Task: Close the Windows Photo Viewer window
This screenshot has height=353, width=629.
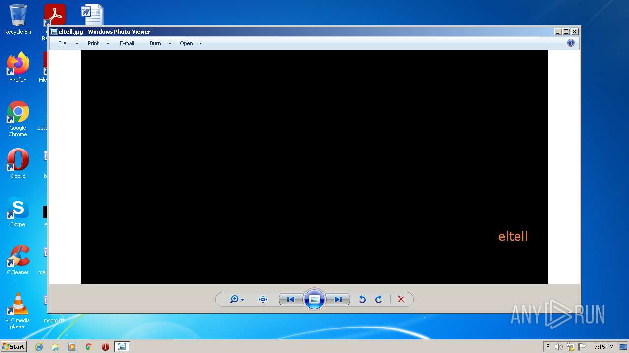Action: point(575,32)
